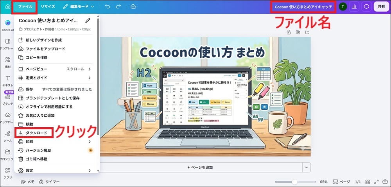
Task: Select 新しいデザインを作成 menu item
Action: coord(56,40)
